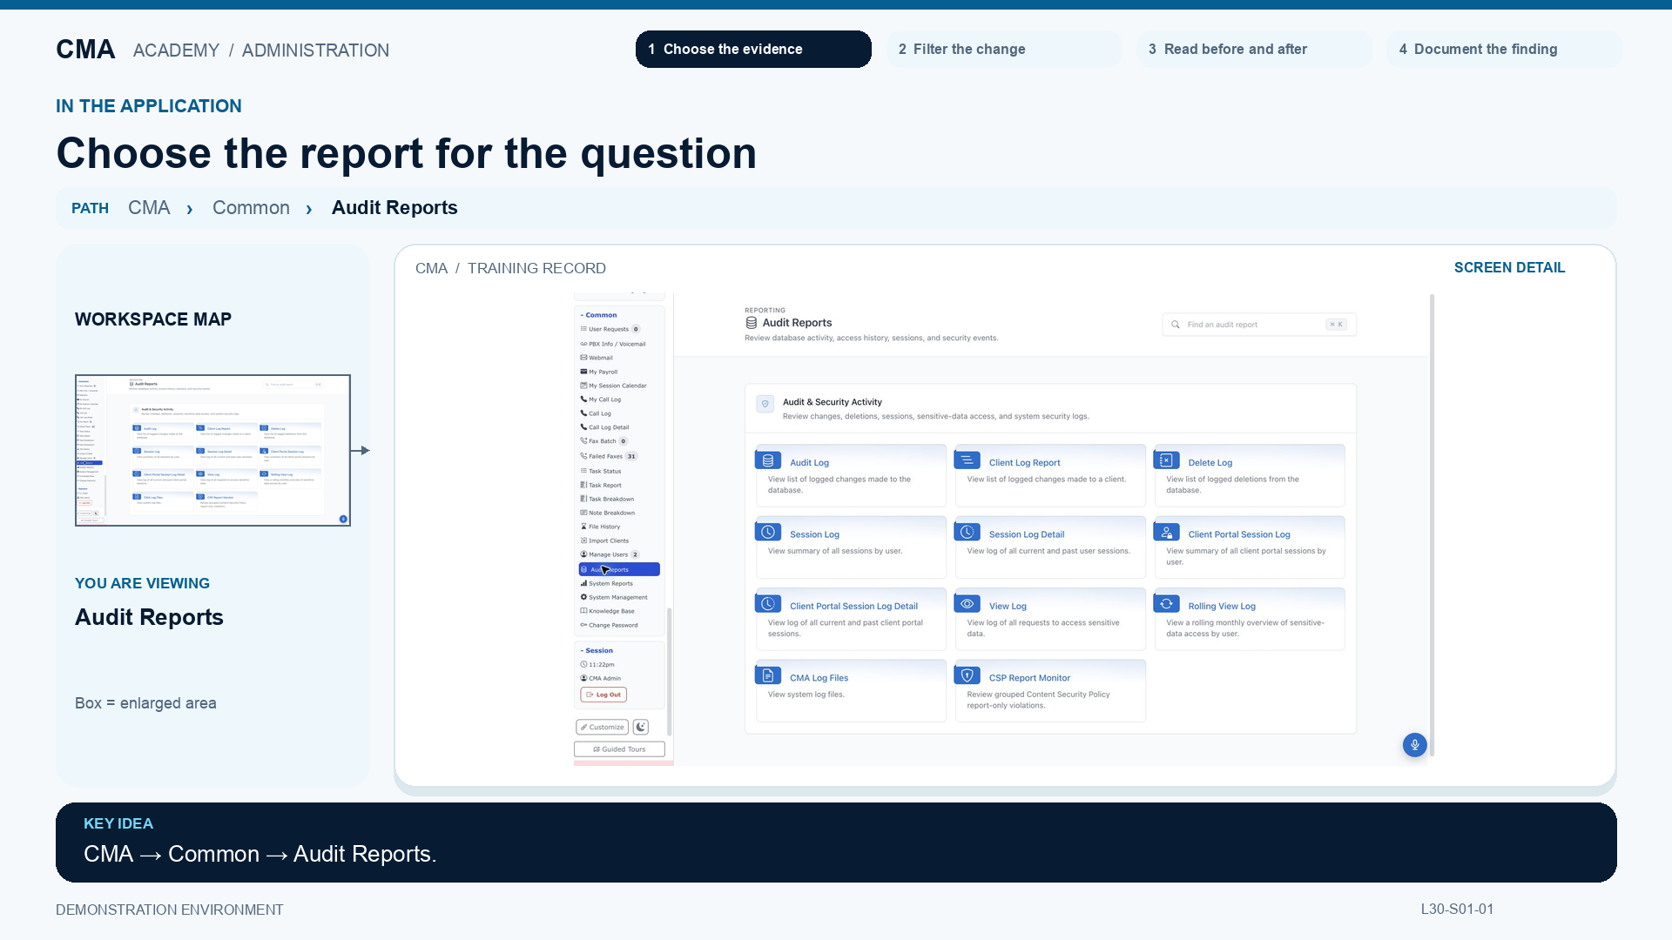Viewport: 1672px width, 940px height.
Task: Collapse the Session sidebar section
Action: coord(597,650)
